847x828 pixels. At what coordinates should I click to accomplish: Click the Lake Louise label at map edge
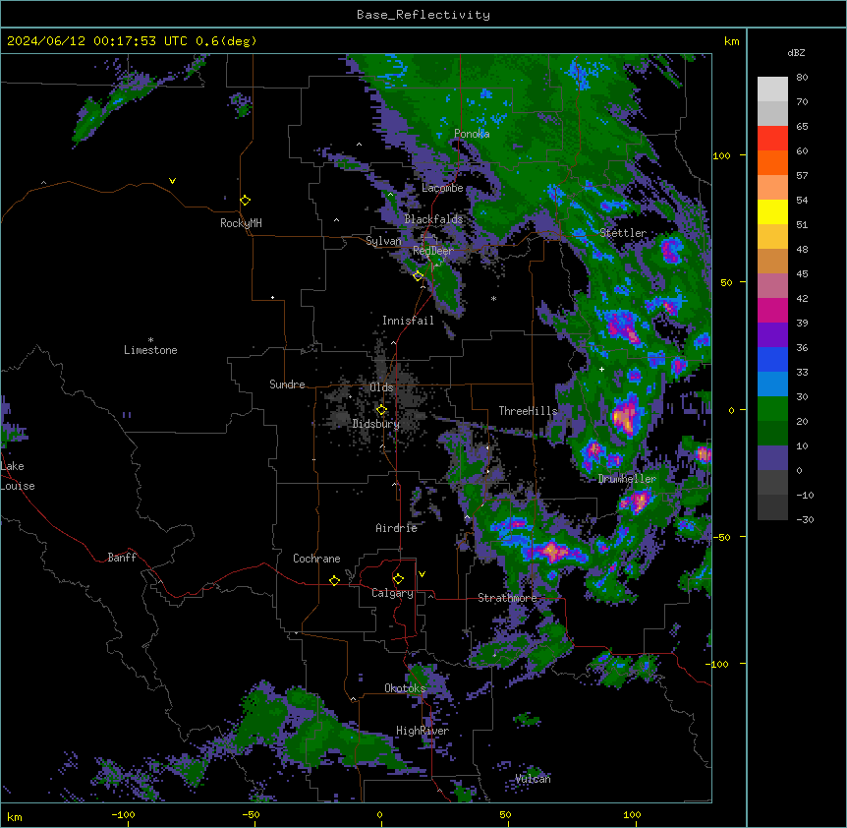click(18, 476)
